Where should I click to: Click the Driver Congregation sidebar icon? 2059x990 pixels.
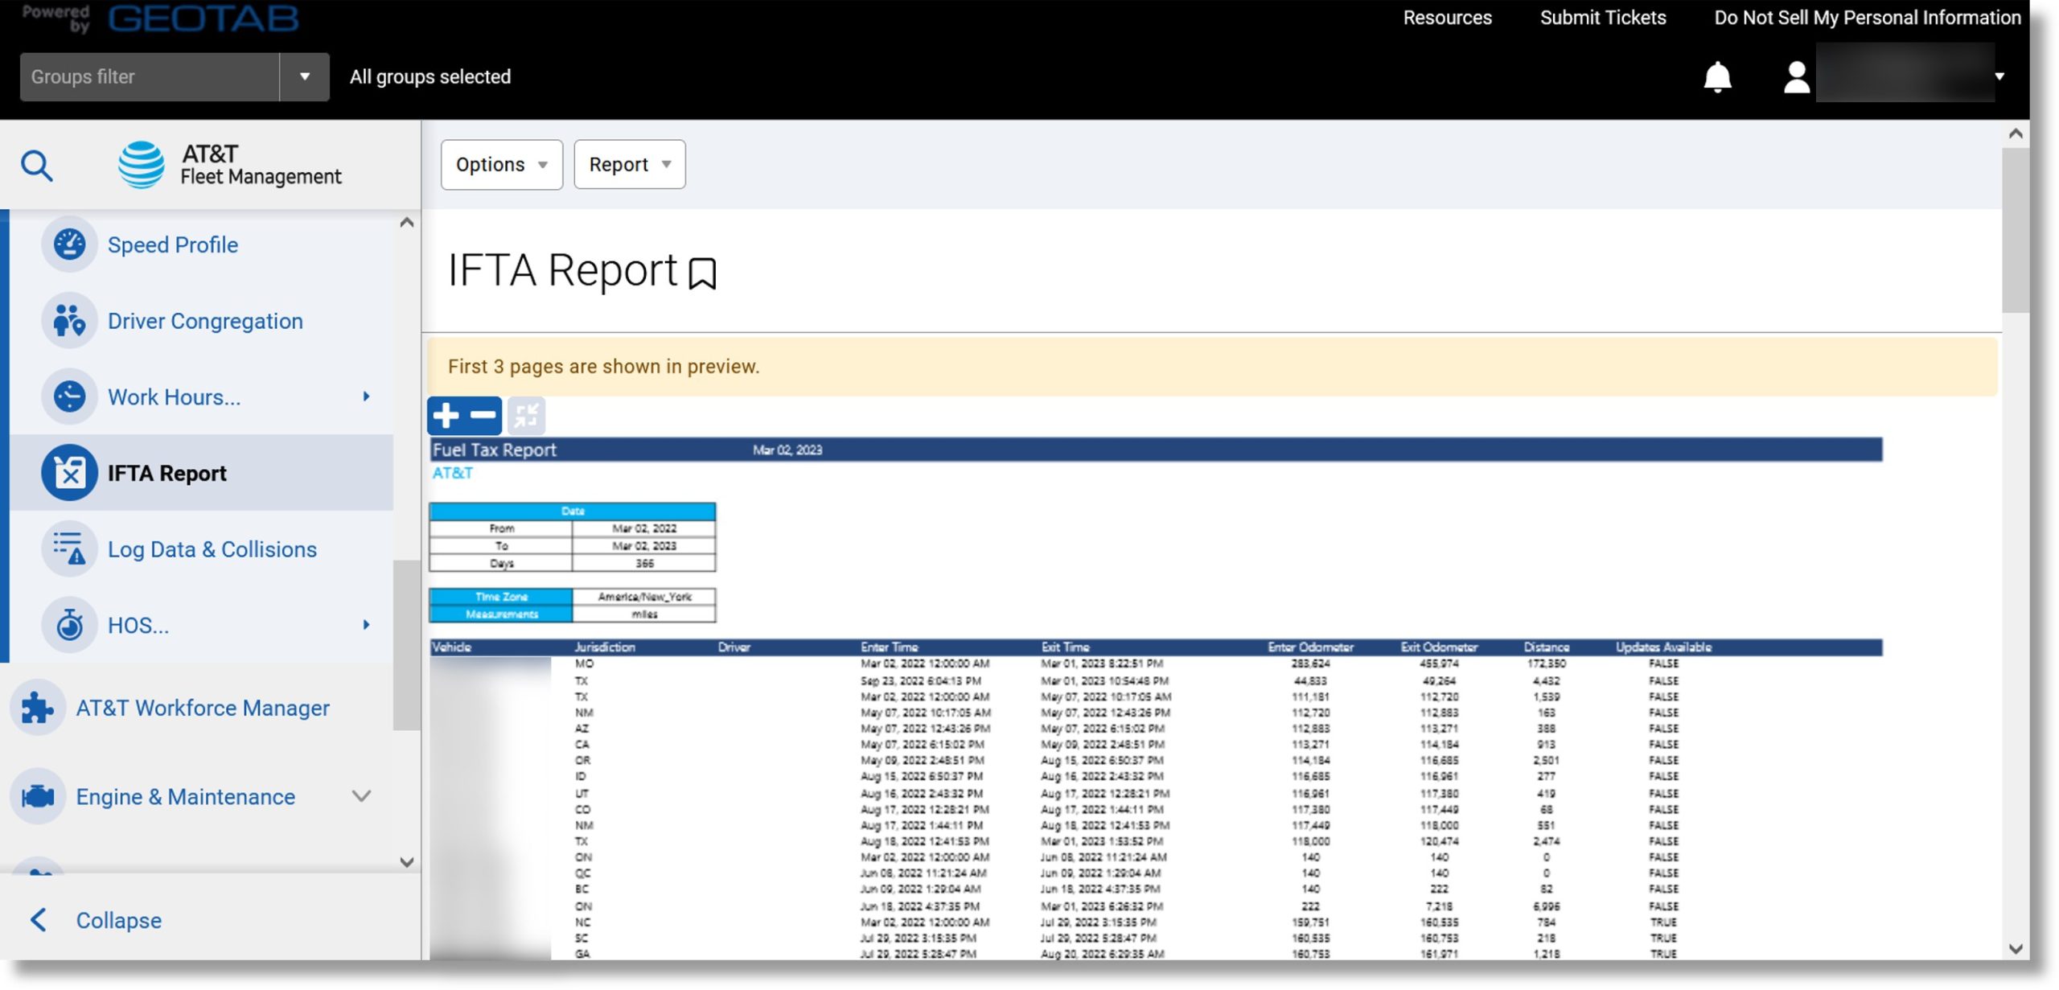pos(67,320)
